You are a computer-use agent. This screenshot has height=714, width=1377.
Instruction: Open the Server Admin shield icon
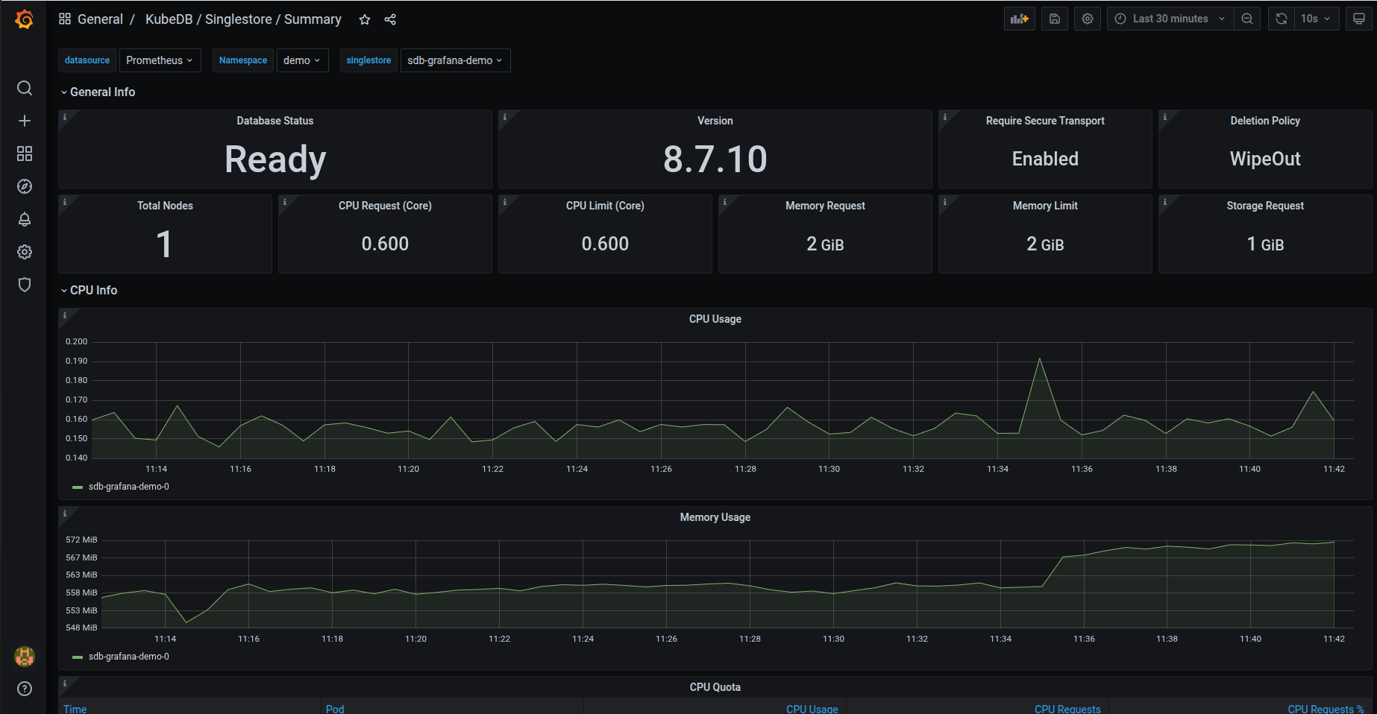pos(25,285)
